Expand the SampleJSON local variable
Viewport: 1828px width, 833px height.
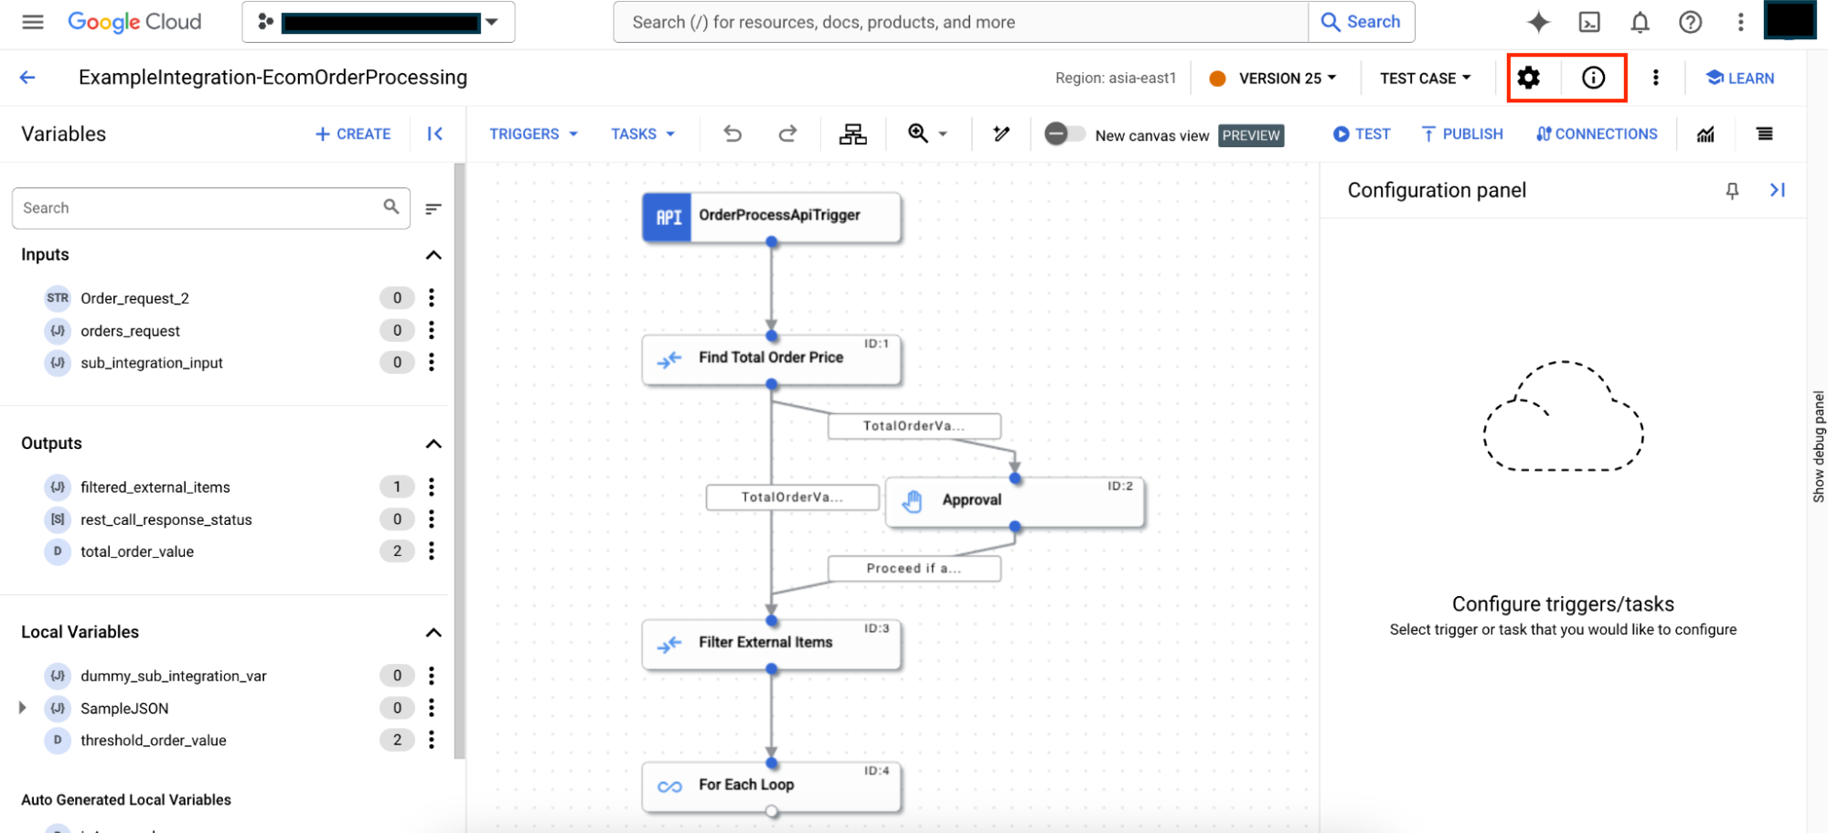(23, 708)
